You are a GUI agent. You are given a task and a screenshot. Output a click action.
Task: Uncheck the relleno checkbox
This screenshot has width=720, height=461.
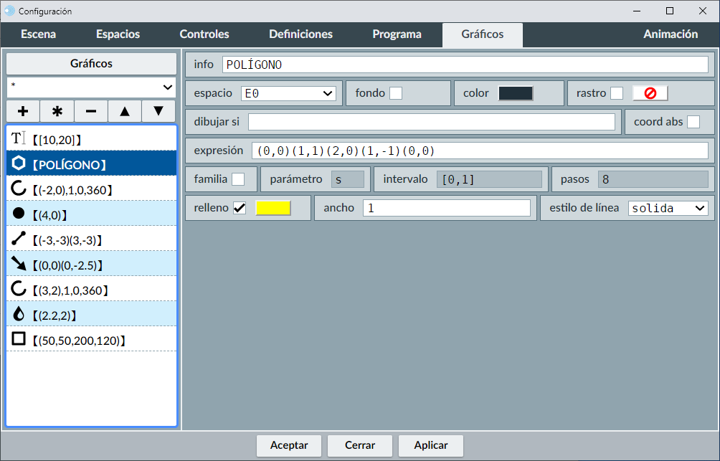(240, 208)
